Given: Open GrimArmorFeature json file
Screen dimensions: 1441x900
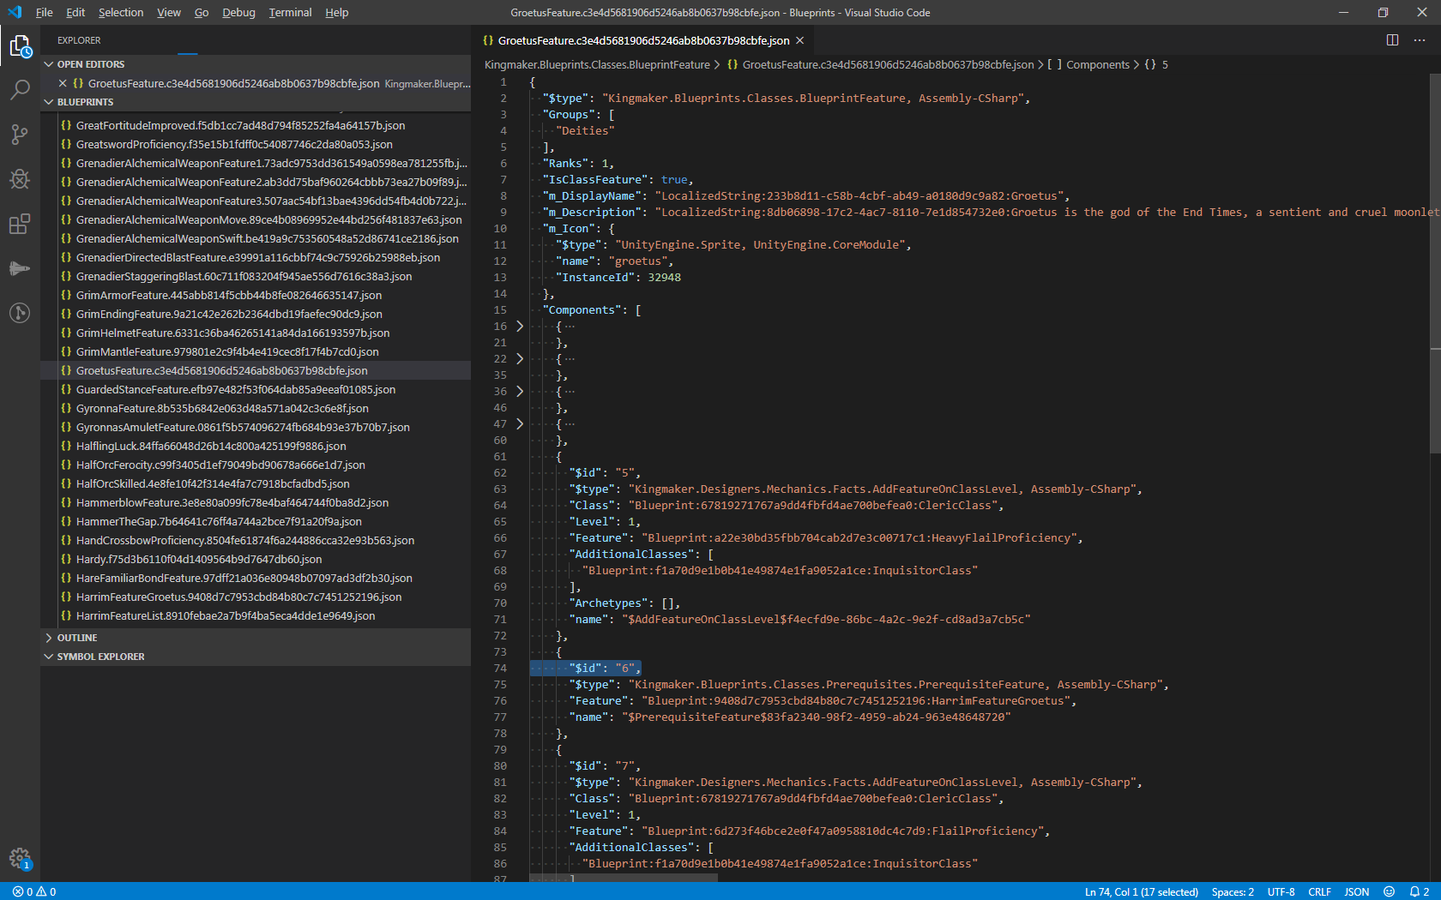Looking at the screenshot, I should click(x=256, y=296).
